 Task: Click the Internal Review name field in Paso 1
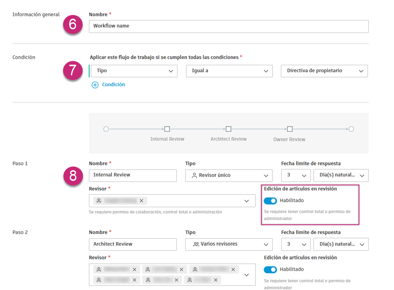tap(133, 175)
